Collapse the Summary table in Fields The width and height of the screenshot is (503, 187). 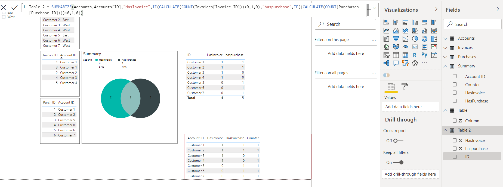445,66
